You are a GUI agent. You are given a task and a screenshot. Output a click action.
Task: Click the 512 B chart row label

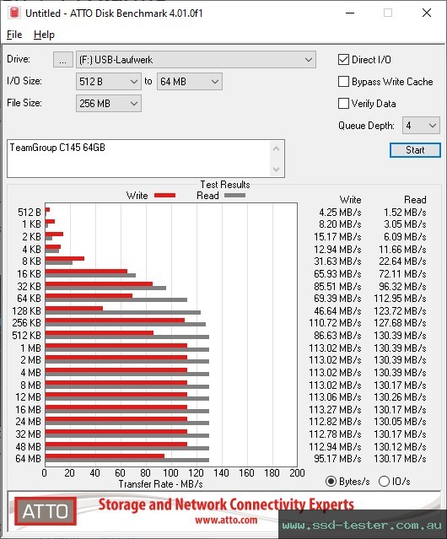[x=30, y=213]
